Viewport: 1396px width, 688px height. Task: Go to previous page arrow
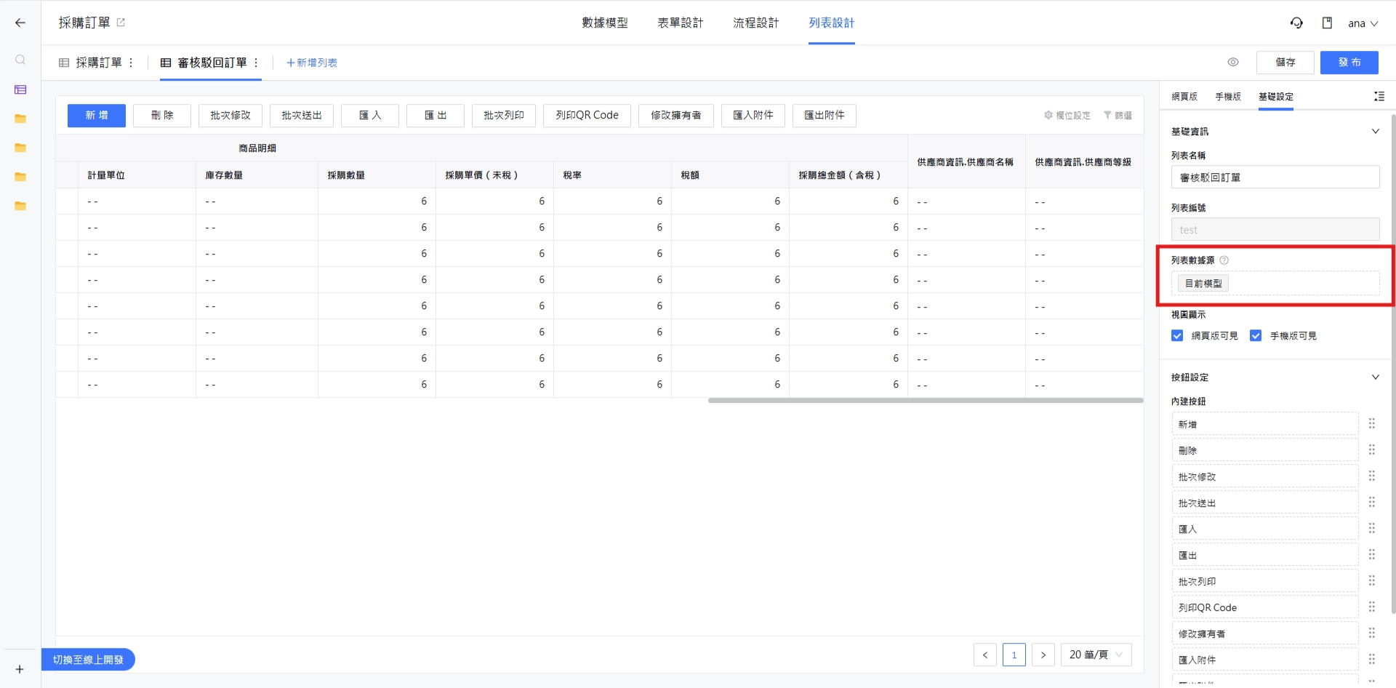coord(985,655)
